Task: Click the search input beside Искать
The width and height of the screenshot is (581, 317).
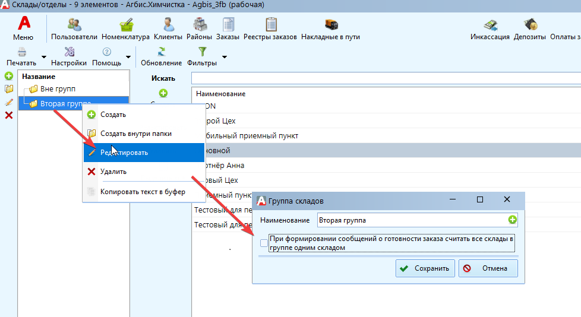Action: point(386,78)
